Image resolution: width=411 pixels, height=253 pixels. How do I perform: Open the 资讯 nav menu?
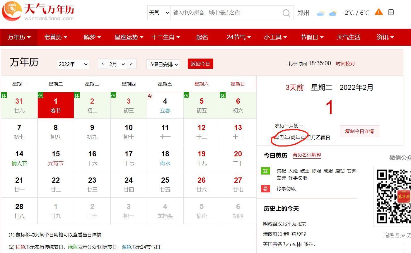coord(385,37)
